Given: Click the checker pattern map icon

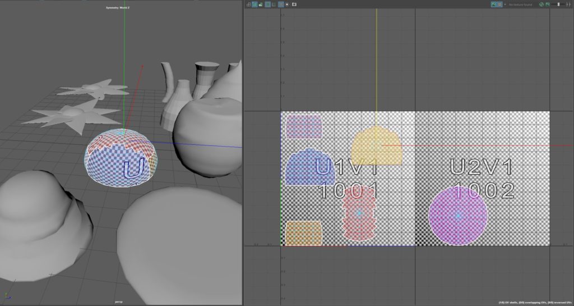Looking at the screenshot, I should (x=500, y=4).
